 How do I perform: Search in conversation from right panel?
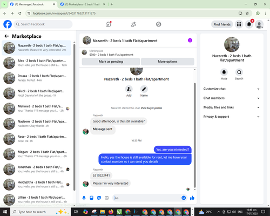[239, 72]
